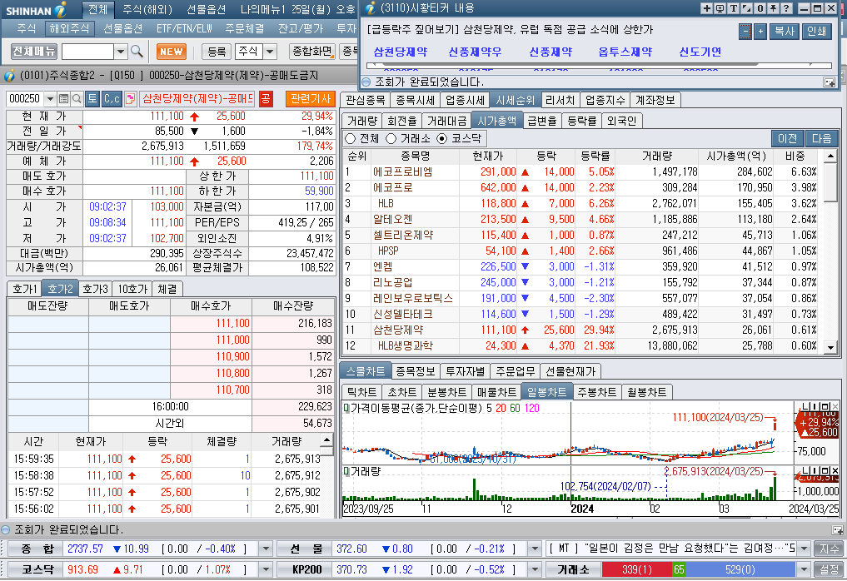The width and height of the screenshot is (847, 581).
Task: Click the 다음 next page button
Action: 821,139
